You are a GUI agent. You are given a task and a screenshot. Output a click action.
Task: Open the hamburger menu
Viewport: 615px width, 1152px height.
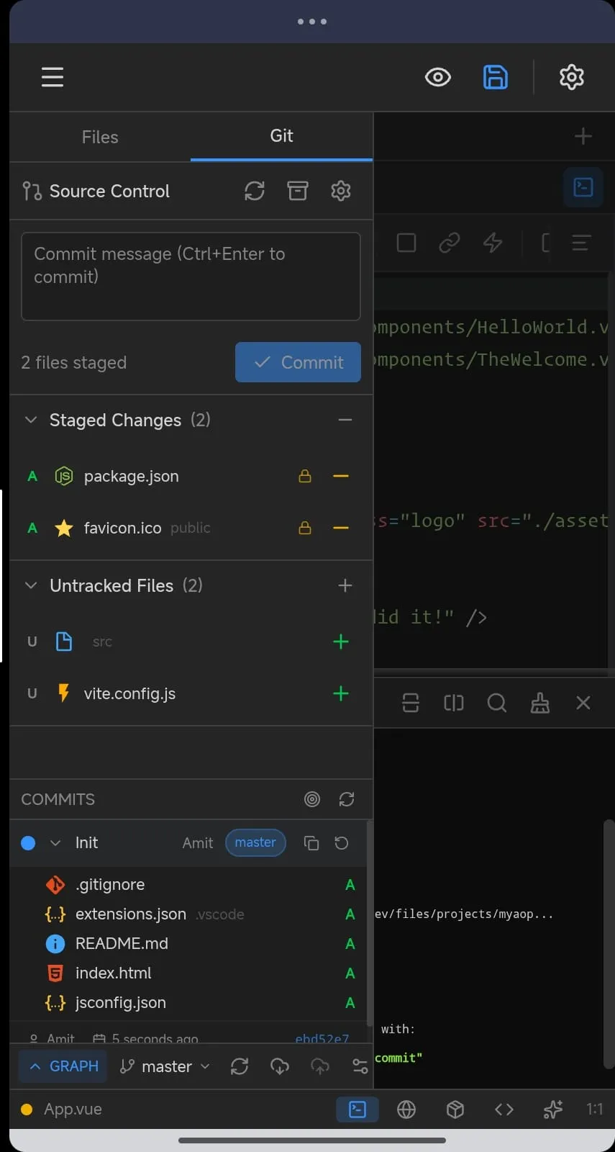tap(53, 77)
